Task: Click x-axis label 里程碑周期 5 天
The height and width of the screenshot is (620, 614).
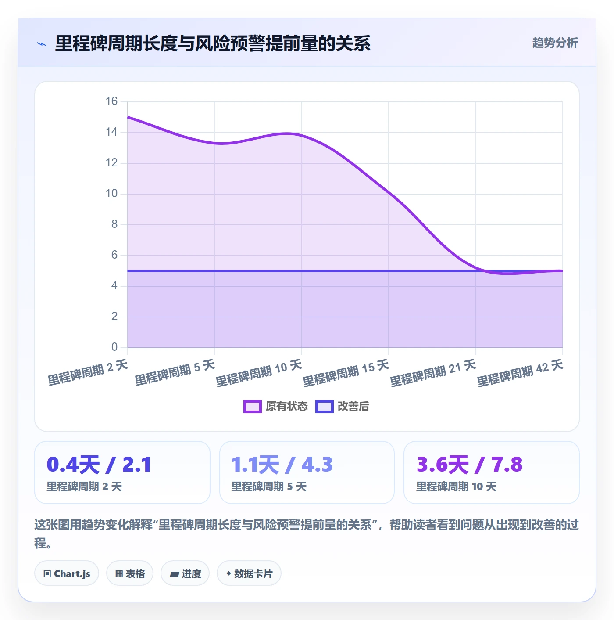Action: pos(175,372)
